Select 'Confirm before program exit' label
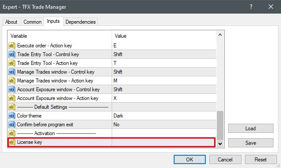This screenshot has width=281, height=168. click(x=45, y=125)
